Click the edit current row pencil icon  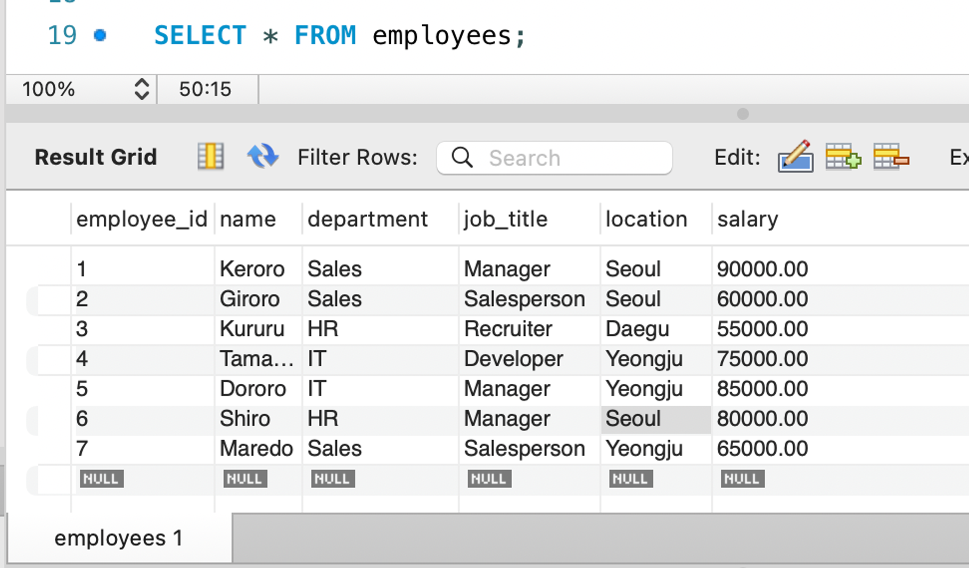coord(795,157)
